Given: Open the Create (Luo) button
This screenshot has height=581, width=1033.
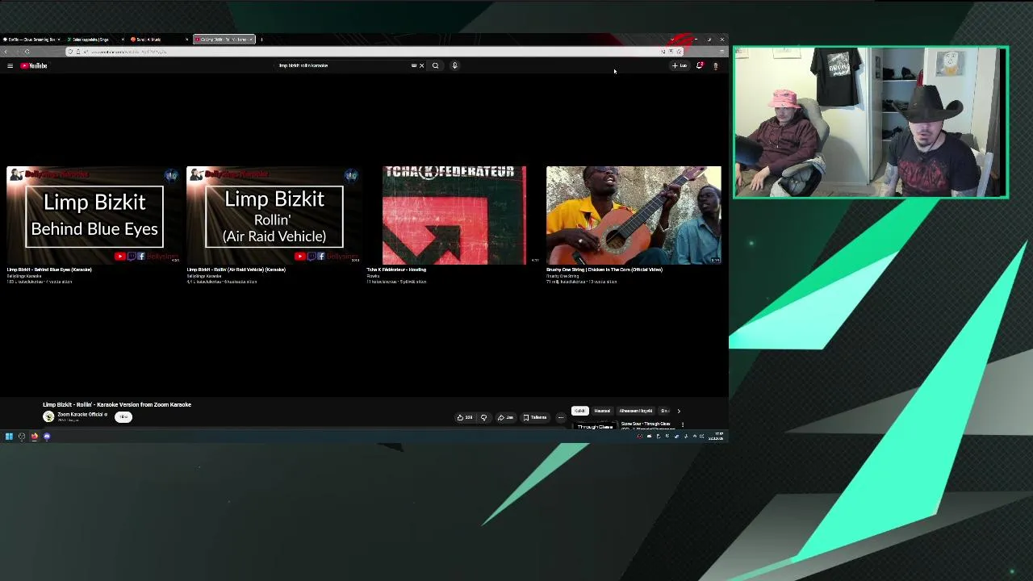Looking at the screenshot, I should coord(680,65).
